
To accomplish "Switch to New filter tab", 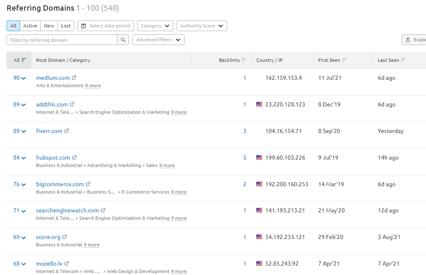I will click(x=49, y=26).
